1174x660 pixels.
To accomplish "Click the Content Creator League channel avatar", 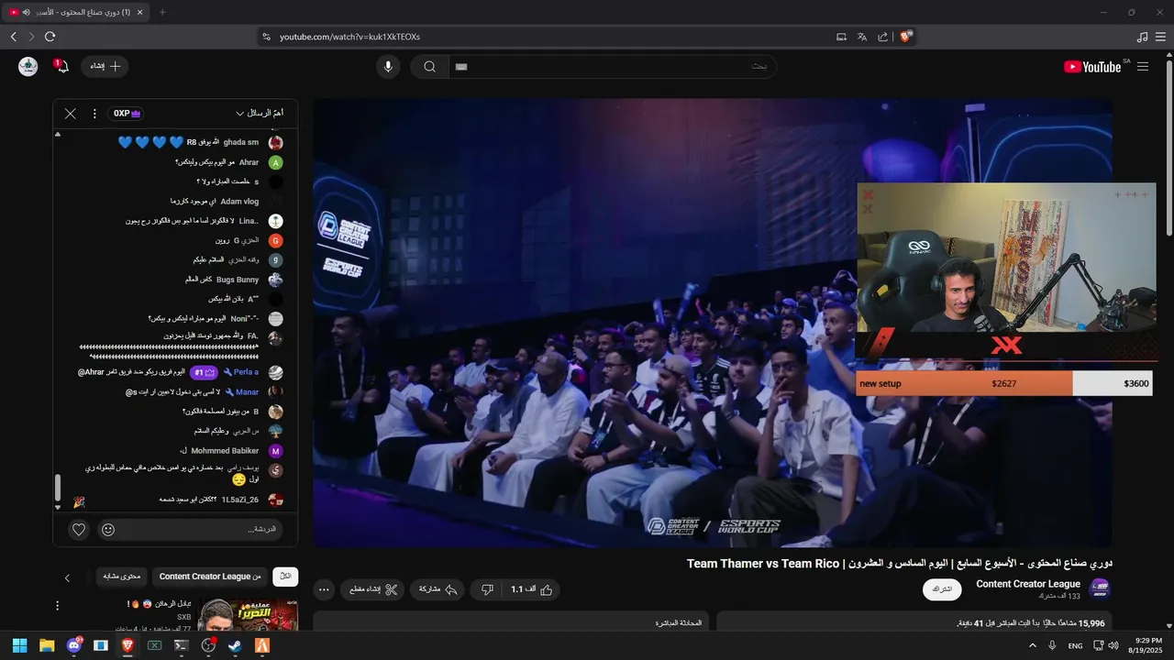I will pos(1099,589).
